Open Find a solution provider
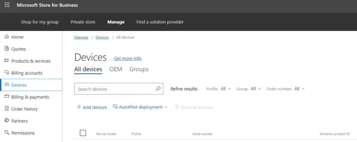The image size is (357, 142). click(160, 22)
